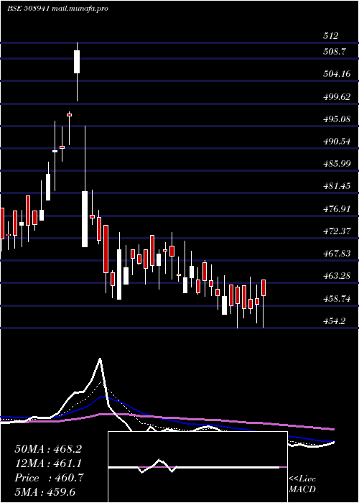
Task: Click the 454.2 price axis label
Action: pos(334,320)
